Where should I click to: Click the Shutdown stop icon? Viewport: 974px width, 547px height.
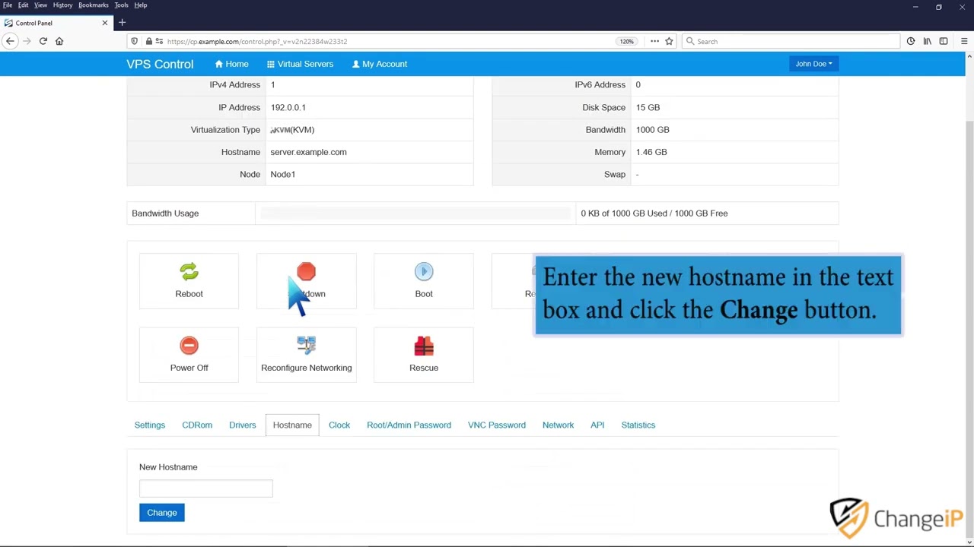pos(306,272)
